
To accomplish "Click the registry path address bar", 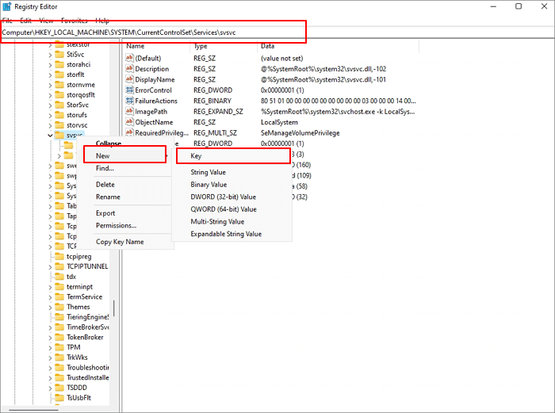I will pos(238,33).
